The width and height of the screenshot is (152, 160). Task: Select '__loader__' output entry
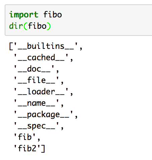pos(41,92)
